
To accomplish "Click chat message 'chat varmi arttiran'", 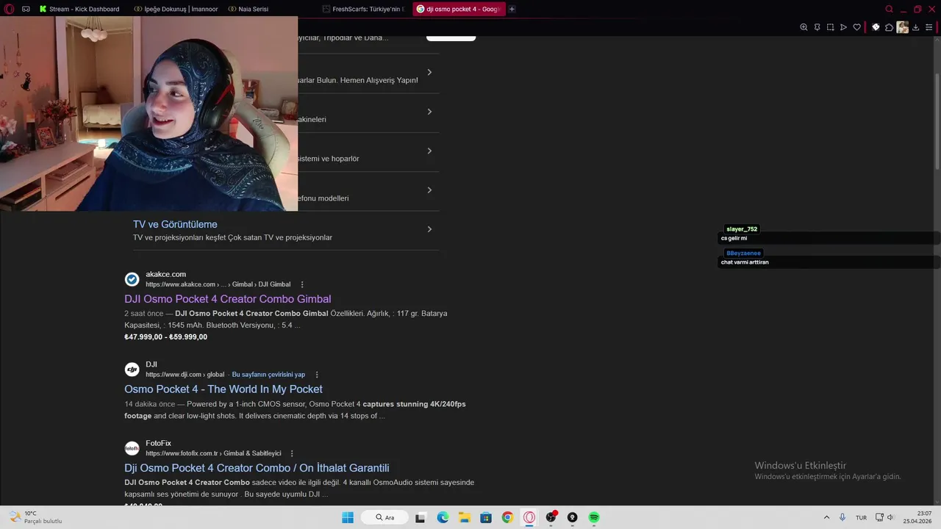I will 745,262.
